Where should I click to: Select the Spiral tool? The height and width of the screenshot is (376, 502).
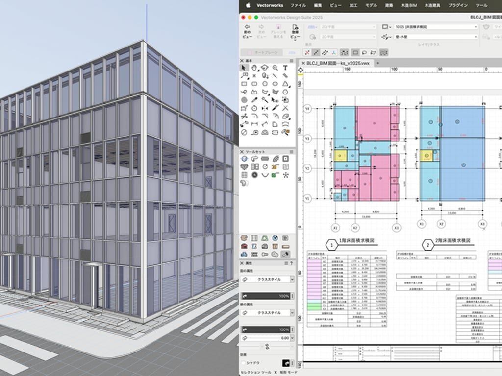coord(244,100)
